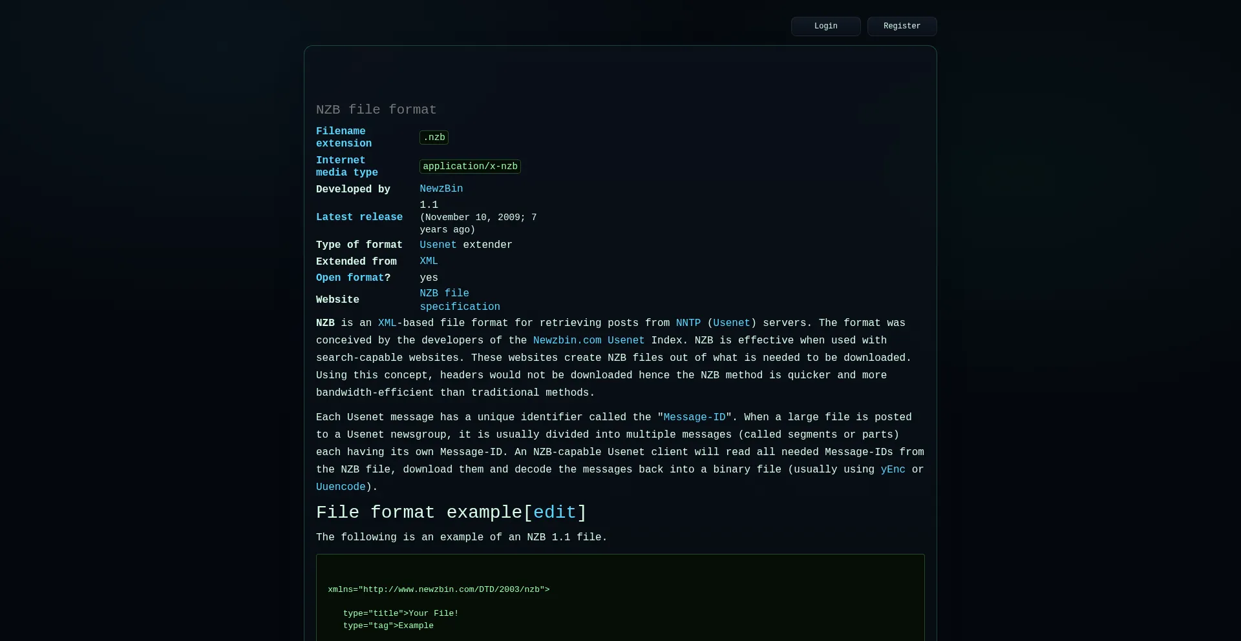The height and width of the screenshot is (641, 1241).
Task: Click the edit link beside File format example
Action: (555, 513)
